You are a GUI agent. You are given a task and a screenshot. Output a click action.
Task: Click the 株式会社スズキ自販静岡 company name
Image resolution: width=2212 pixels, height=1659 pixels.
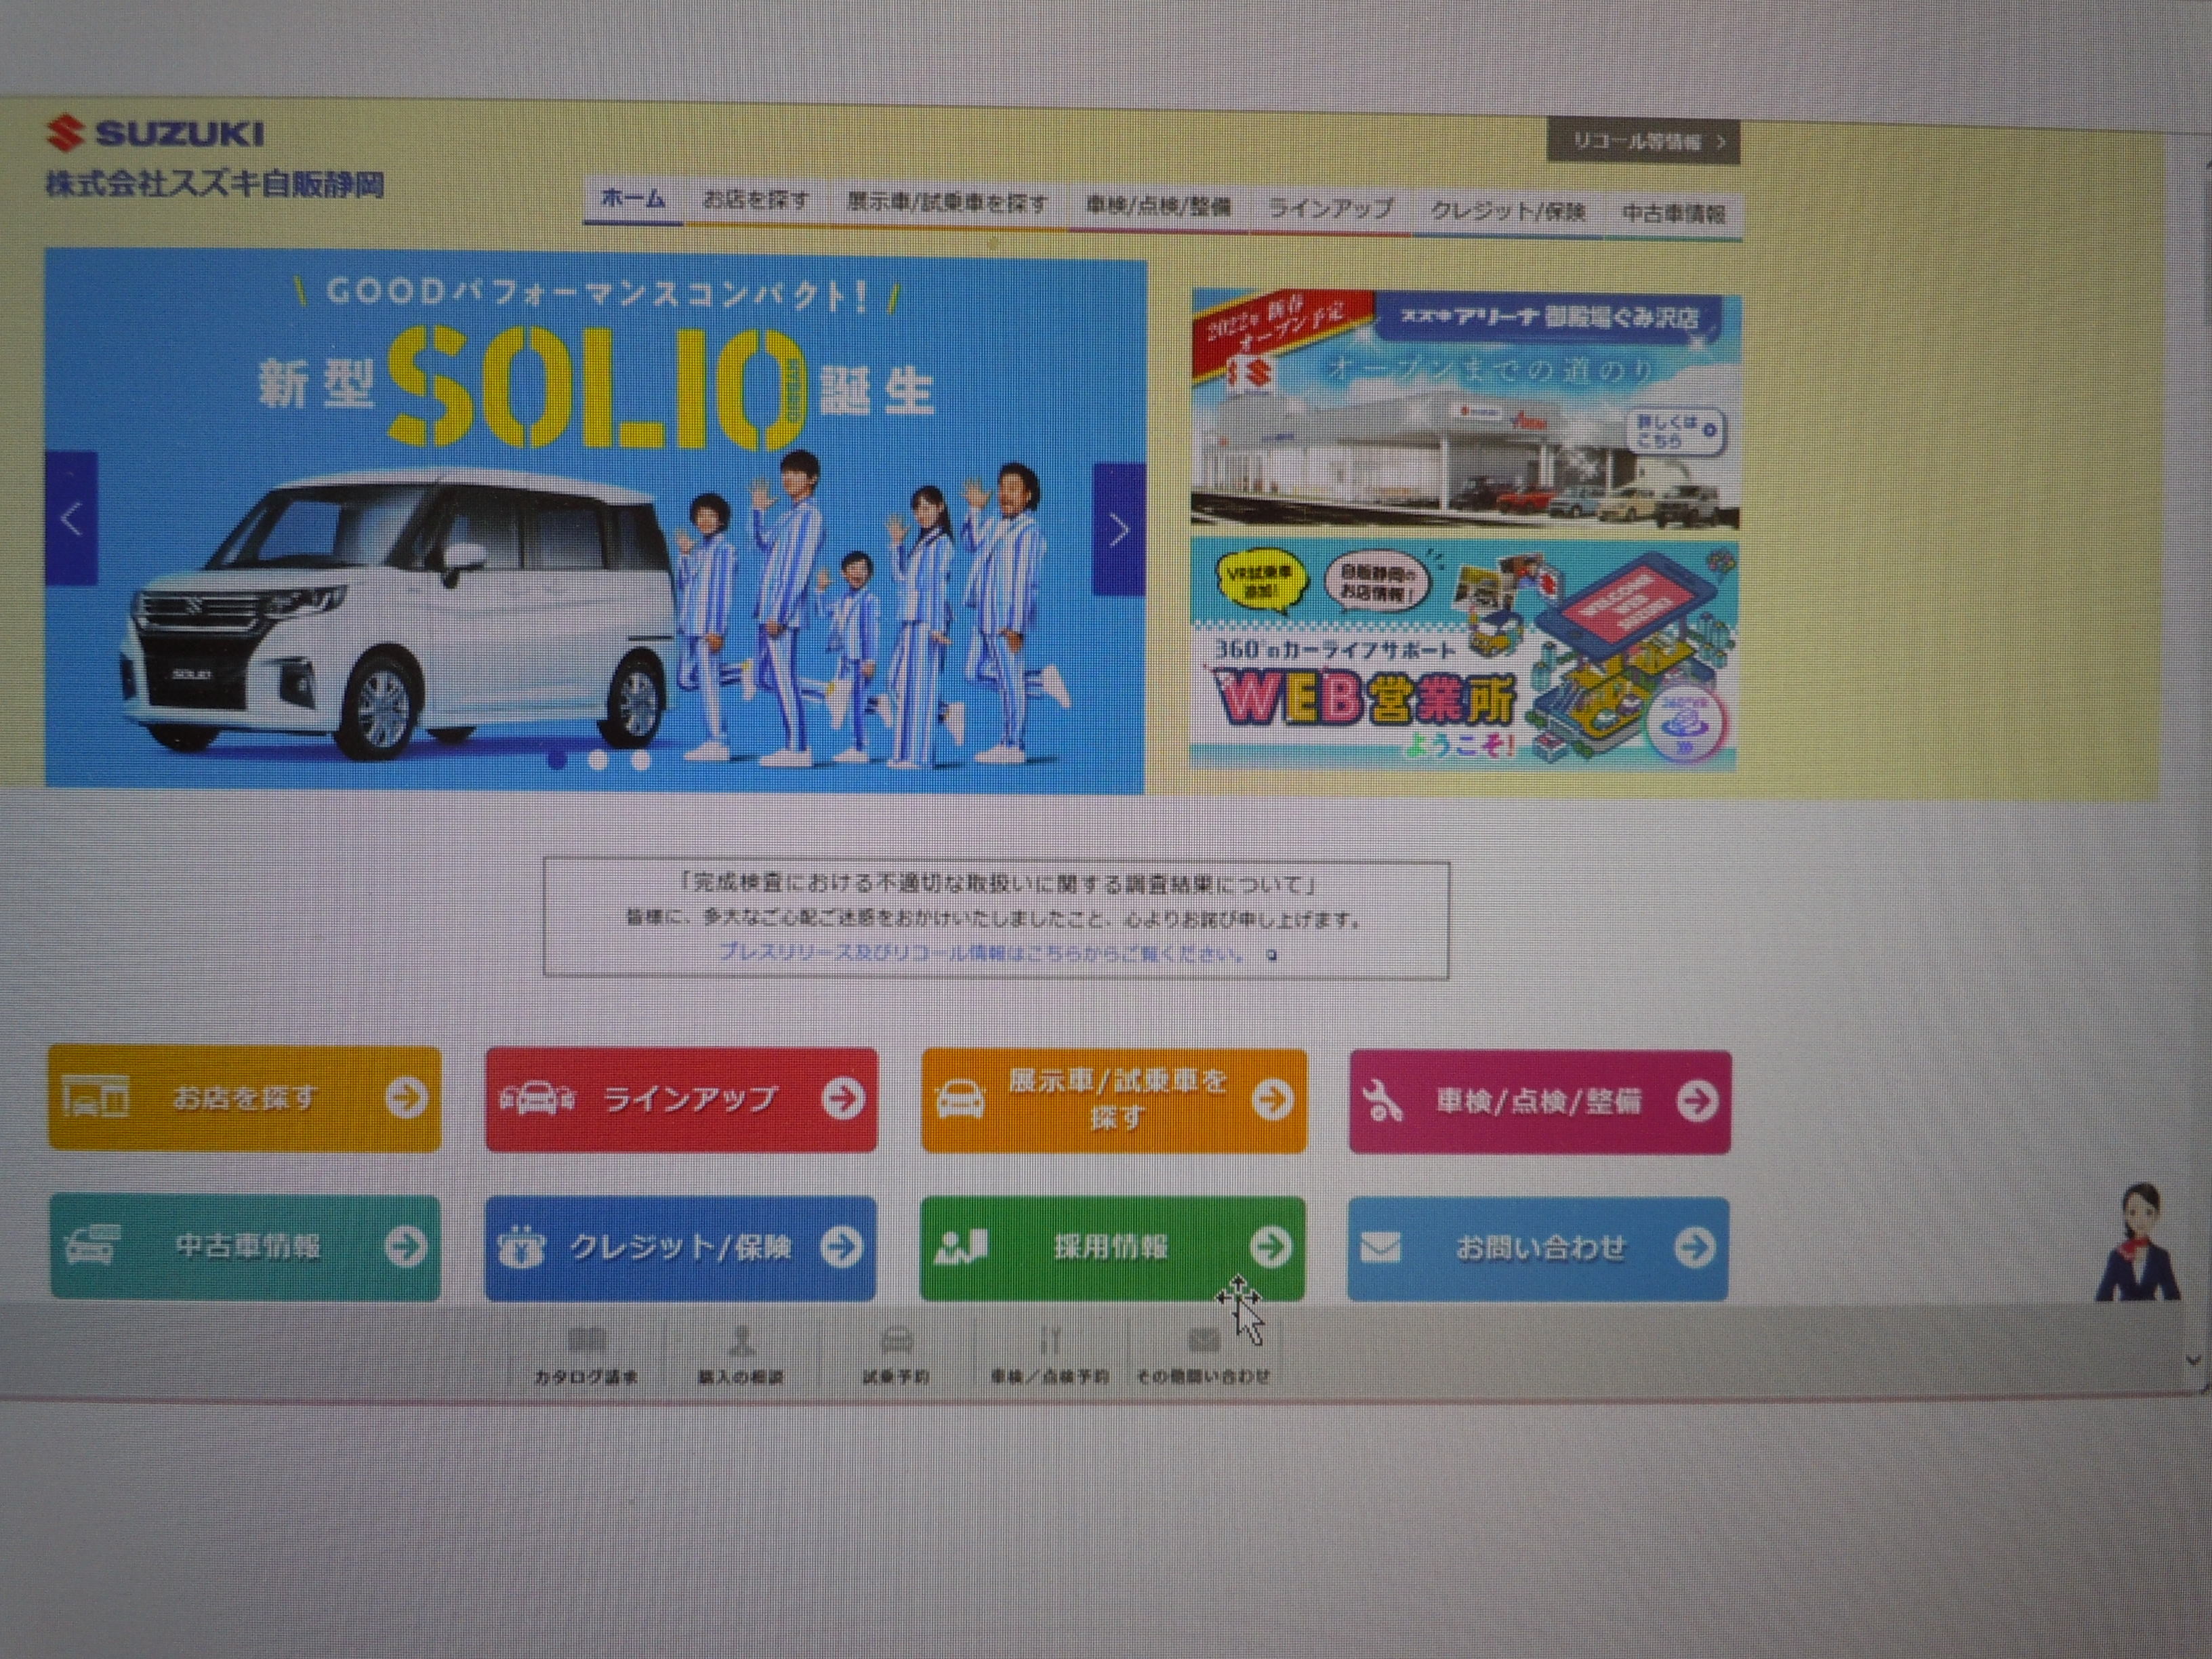pyautogui.click(x=215, y=184)
